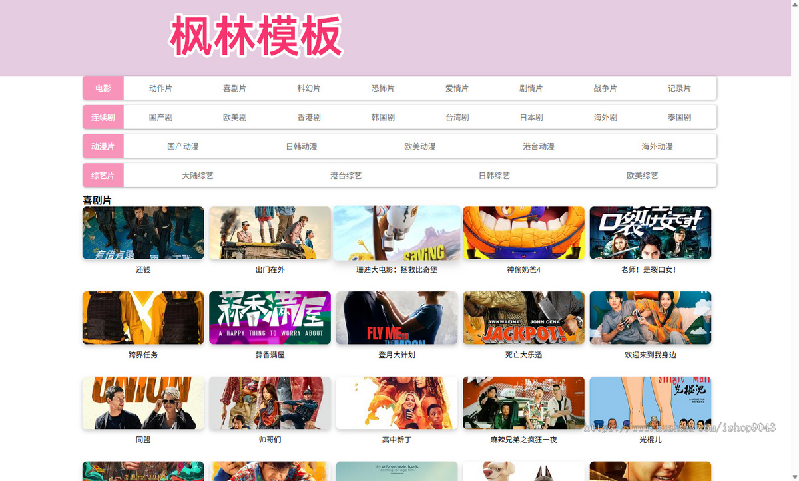View 欧美综艺 listings
This screenshot has width=799, height=481.
643,176
